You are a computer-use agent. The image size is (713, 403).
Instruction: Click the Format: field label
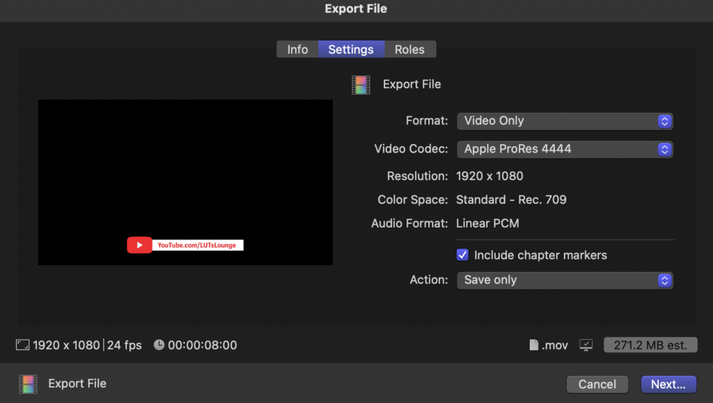coord(427,121)
